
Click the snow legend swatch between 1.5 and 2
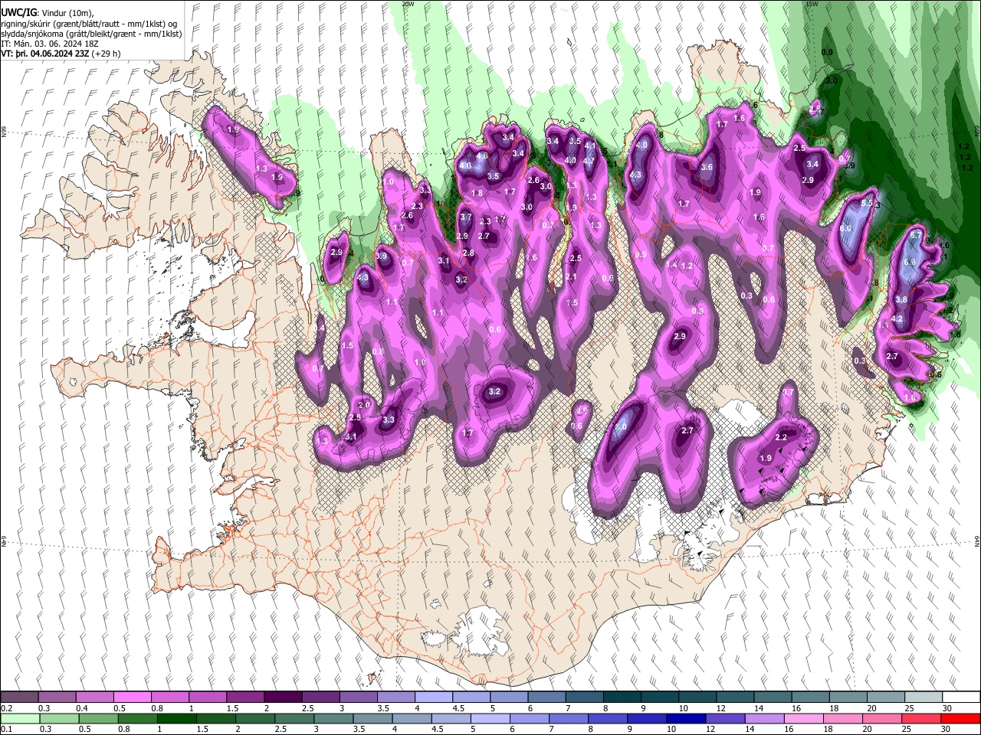click(x=245, y=697)
